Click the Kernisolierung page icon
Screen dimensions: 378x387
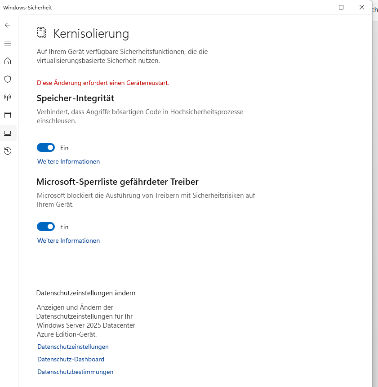pos(41,33)
